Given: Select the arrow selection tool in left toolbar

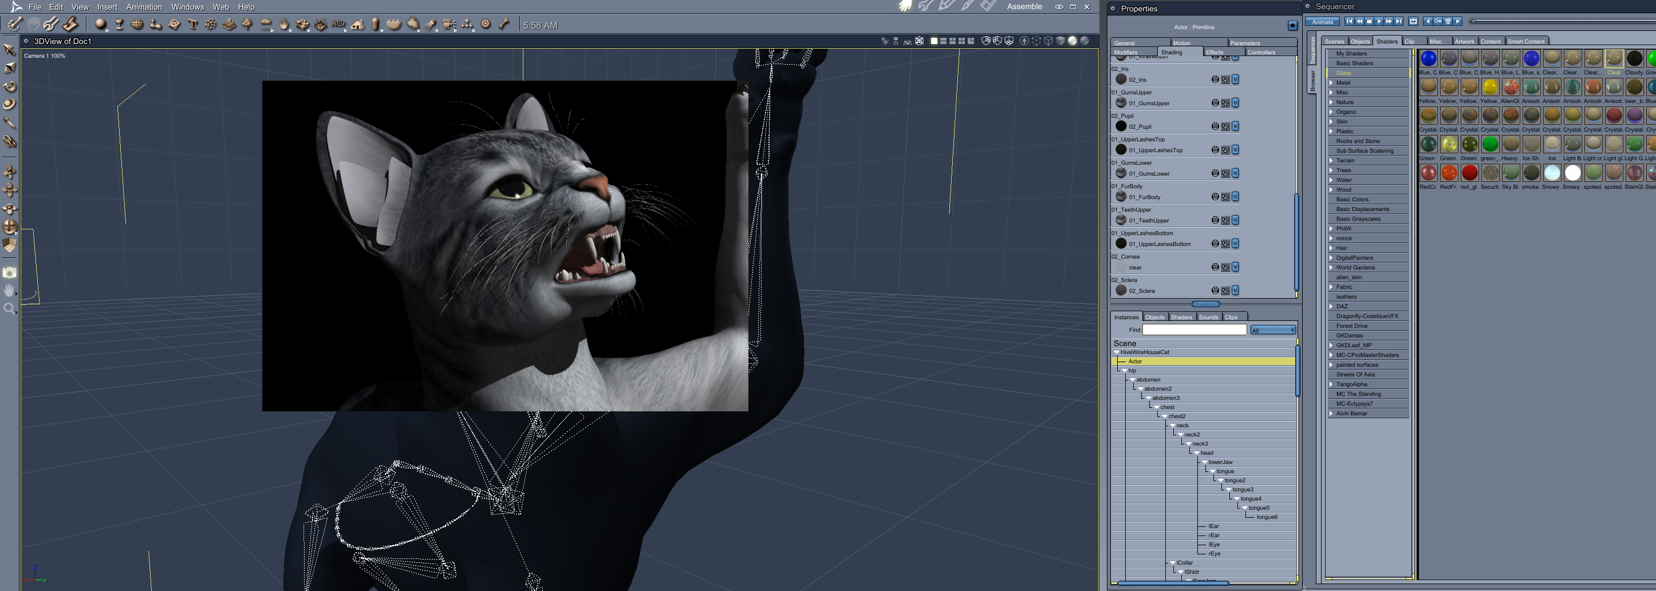Looking at the screenshot, I should tap(10, 49).
